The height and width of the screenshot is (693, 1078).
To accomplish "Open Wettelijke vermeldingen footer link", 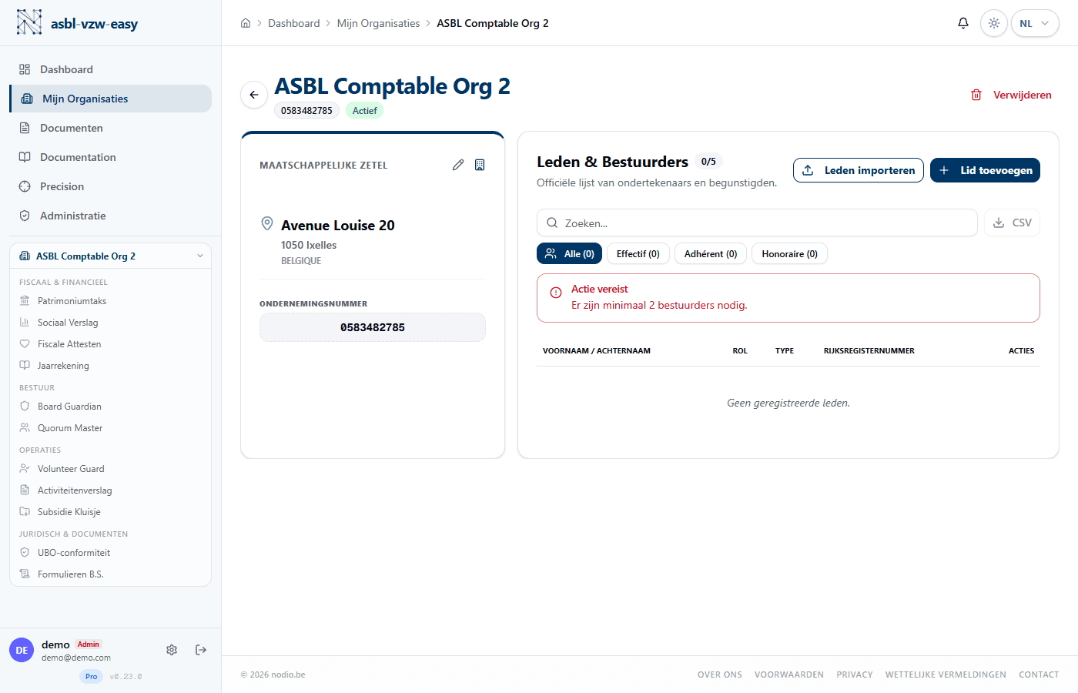I will 946,675.
